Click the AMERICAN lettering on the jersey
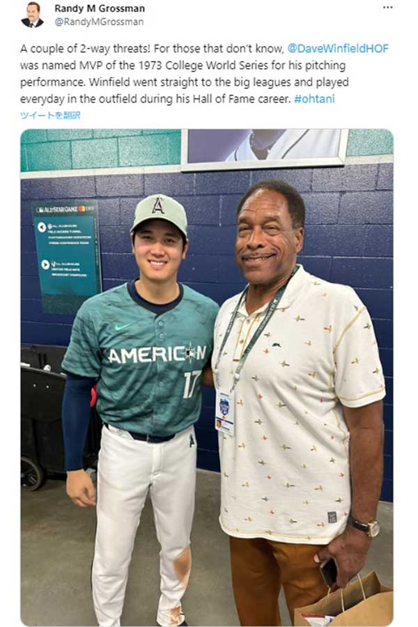The width and height of the screenshot is (418, 627). tap(156, 355)
